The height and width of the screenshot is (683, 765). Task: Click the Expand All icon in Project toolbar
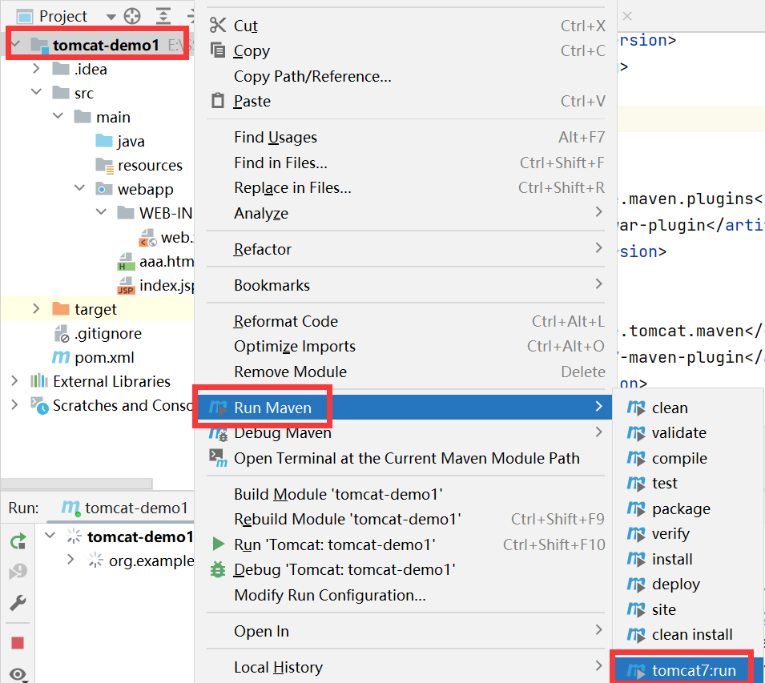point(163,17)
